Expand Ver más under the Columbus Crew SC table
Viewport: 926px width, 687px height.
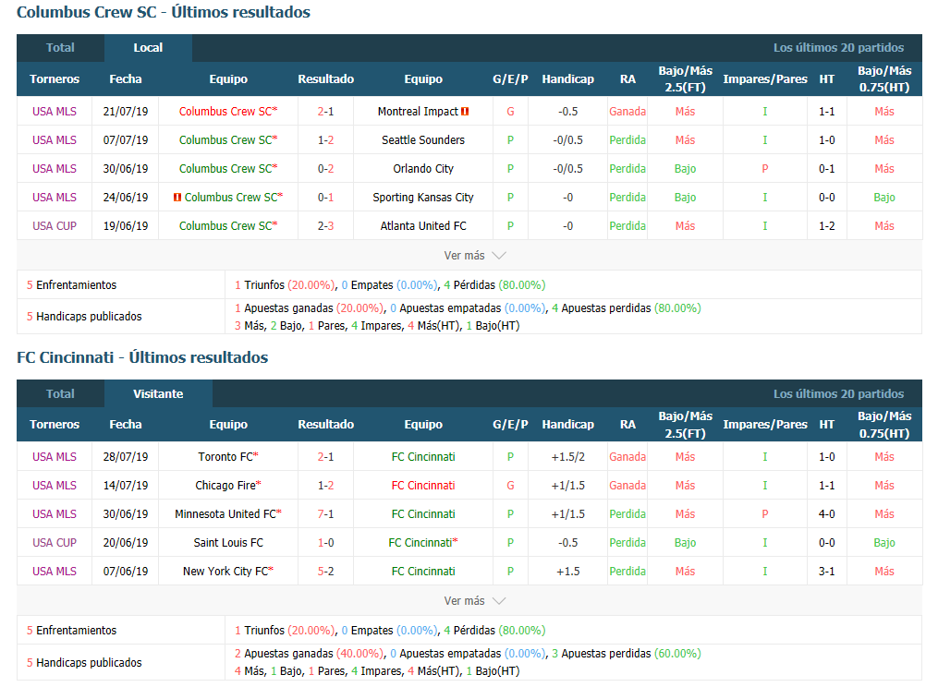(475, 256)
